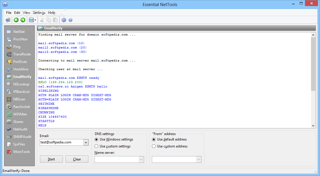Click the Help question mark toolbar icon
320x176 pixels.
tap(70, 20)
